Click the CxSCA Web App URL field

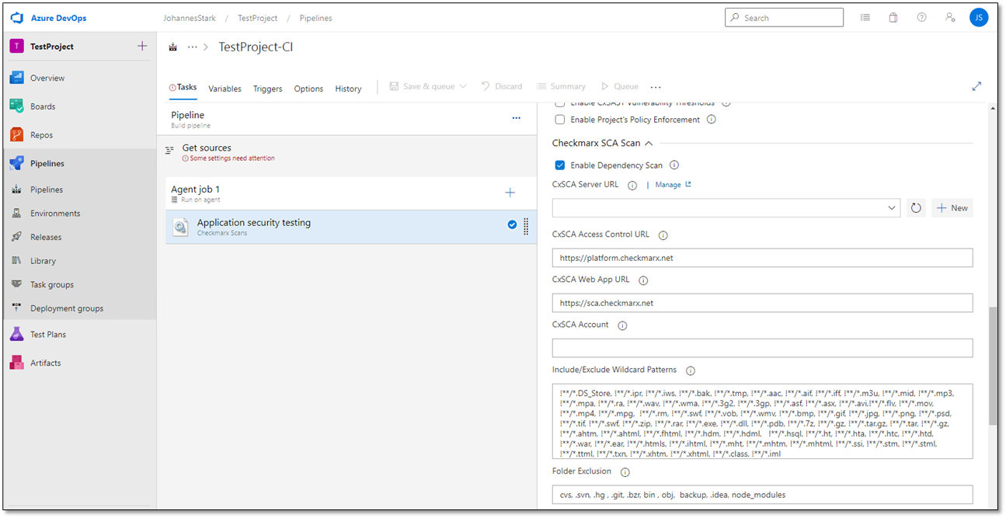click(x=763, y=303)
